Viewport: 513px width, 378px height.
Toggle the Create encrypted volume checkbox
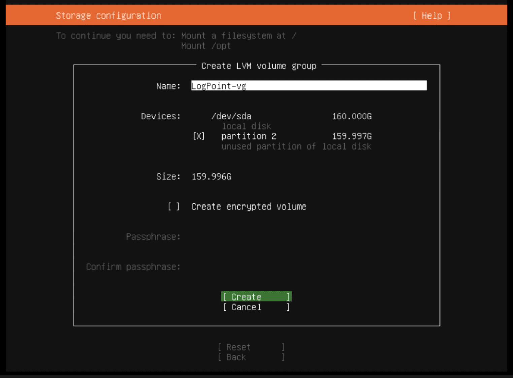tap(174, 207)
